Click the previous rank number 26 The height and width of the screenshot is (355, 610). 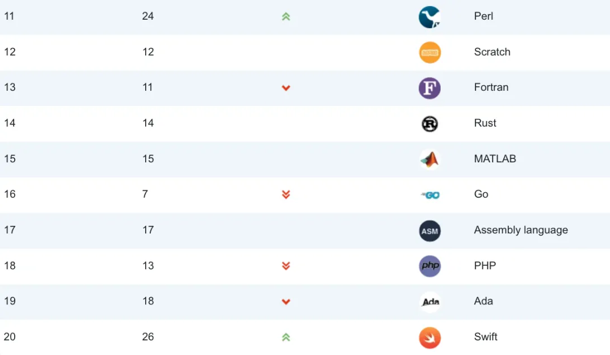(x=148, y=337)
